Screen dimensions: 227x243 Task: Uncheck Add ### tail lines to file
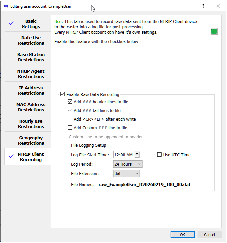tap(70, 111)
